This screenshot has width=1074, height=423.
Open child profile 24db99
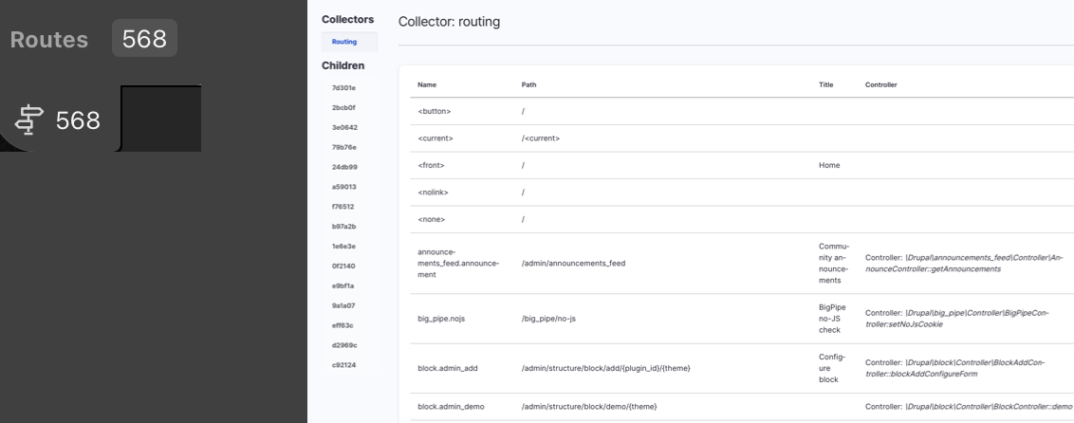tap(344, 167)
